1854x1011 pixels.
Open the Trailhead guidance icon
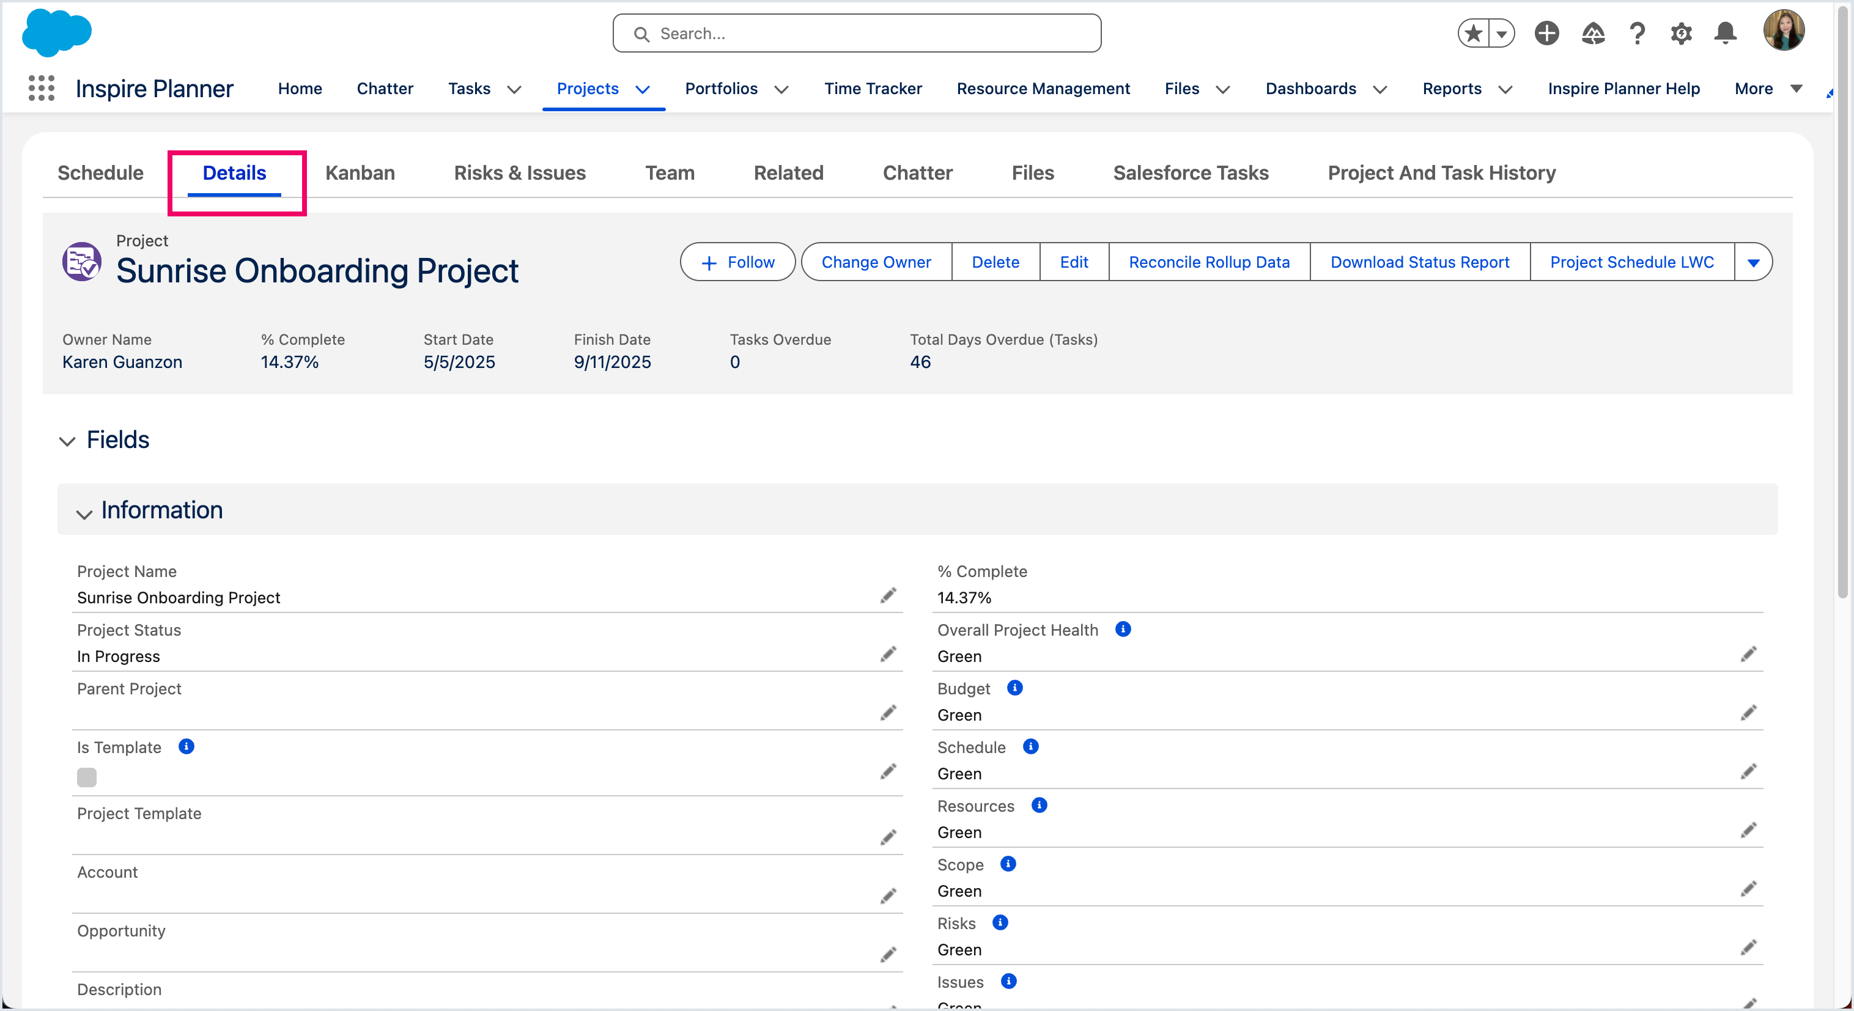point(1593,33)
